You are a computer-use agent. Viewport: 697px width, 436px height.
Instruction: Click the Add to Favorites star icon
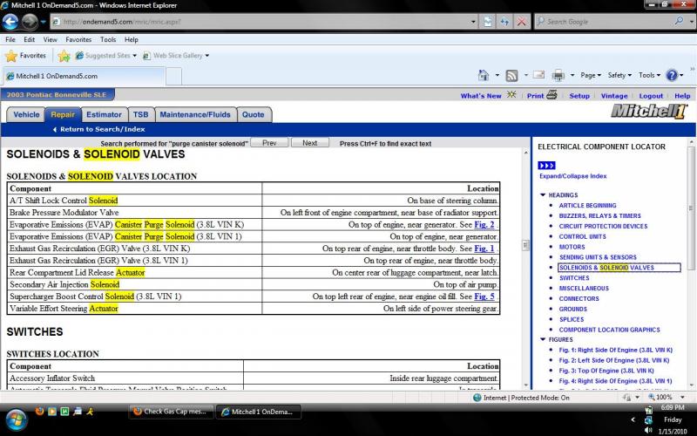[65, 56]
